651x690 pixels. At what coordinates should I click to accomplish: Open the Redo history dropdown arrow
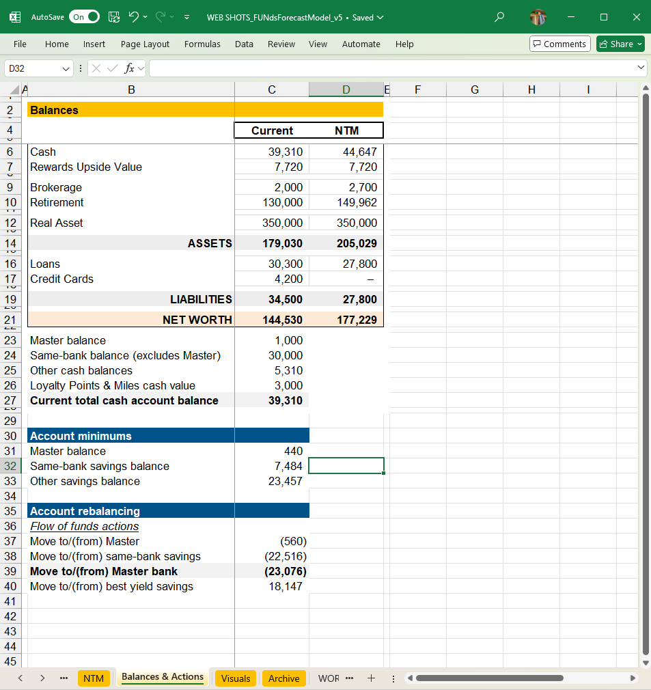click(x=172, y=17)
